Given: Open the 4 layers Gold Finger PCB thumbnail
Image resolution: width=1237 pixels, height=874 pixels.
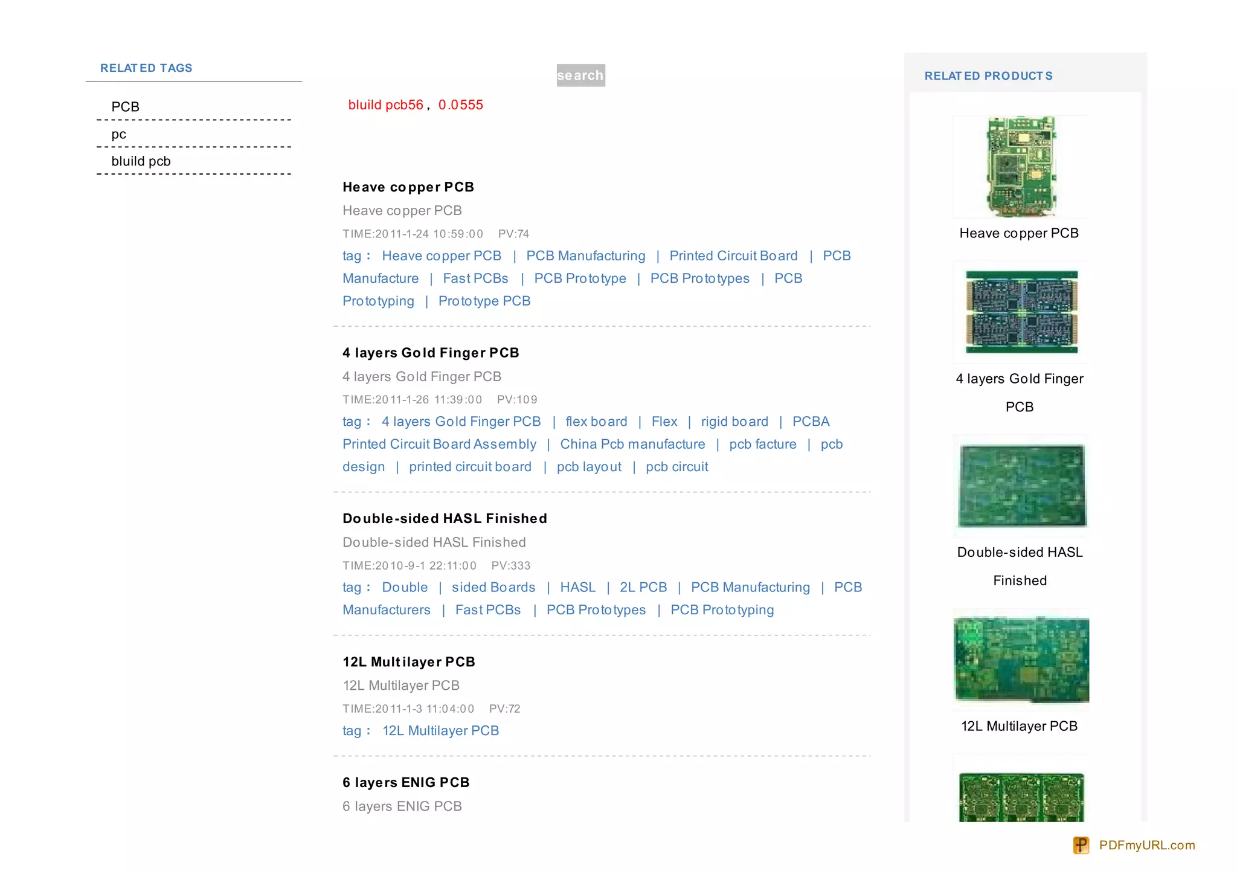Looking at the screenshot, I should coord(1021,312).
